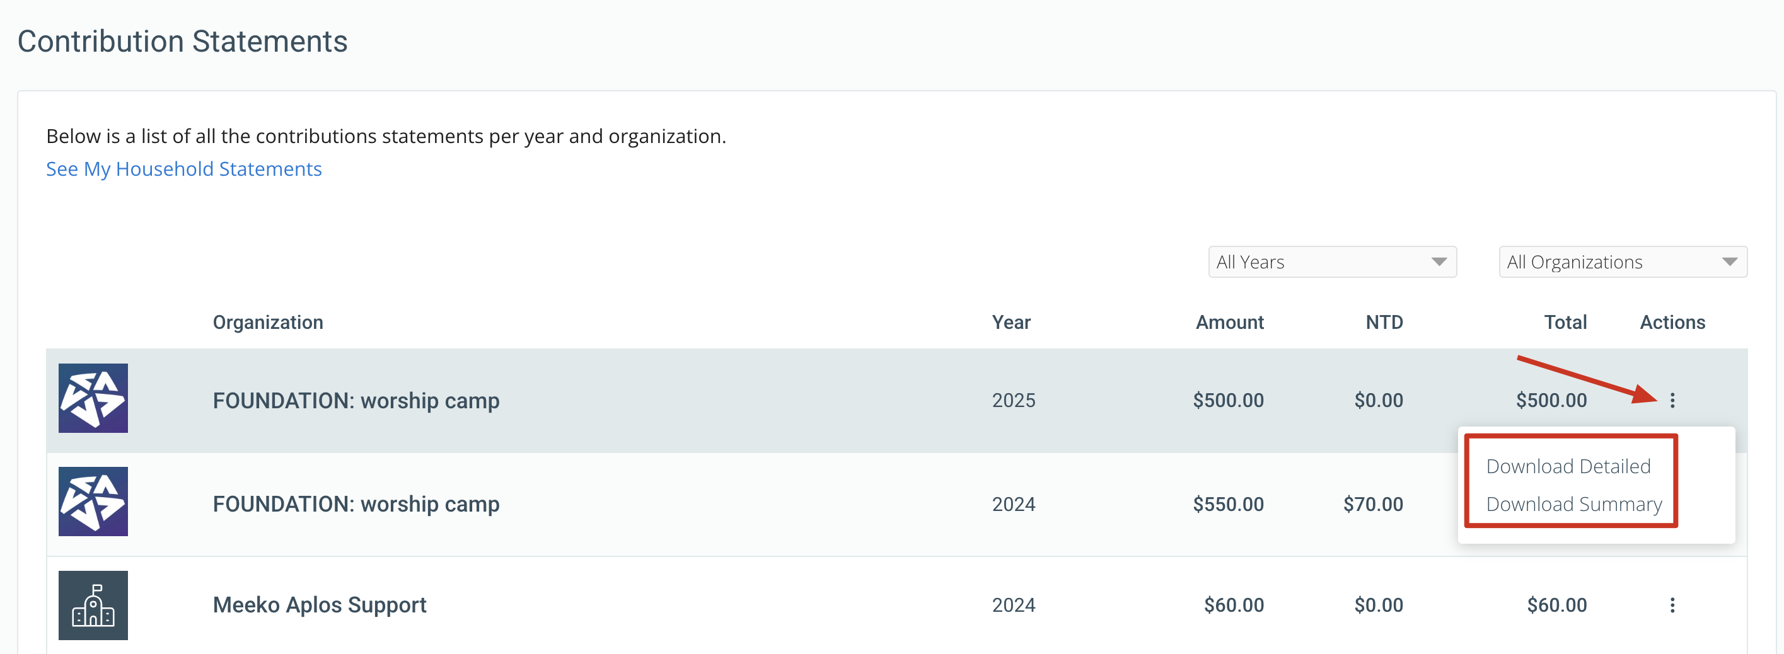
Task: Choose Download Summary from the menu
Action: [1573, 504]
